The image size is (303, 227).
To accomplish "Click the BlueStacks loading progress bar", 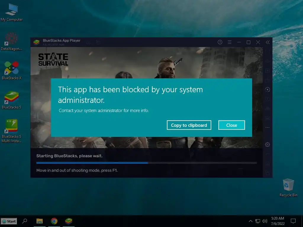I will [146, 163].
